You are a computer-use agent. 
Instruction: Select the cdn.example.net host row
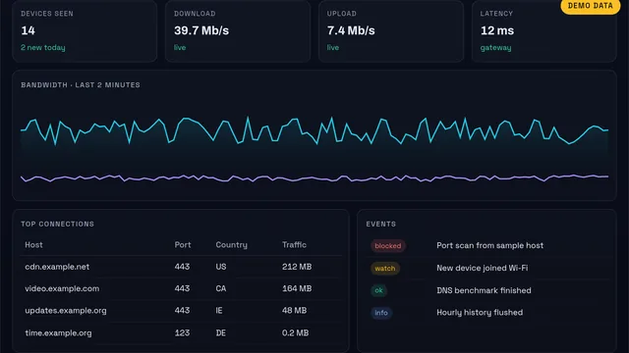coord(181,267)
